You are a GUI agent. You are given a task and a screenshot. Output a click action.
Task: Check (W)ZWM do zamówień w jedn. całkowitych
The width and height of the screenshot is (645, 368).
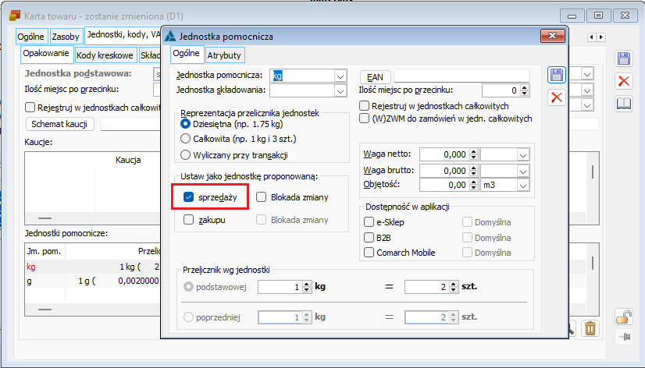tap(364, 119)
